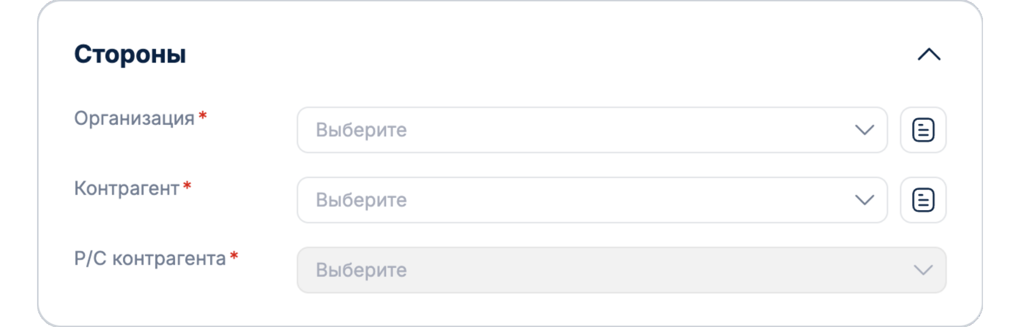This screenshot has height=327, width=1020.
Task: Click the Стороны section heading
Action: (x=130, y=54)
